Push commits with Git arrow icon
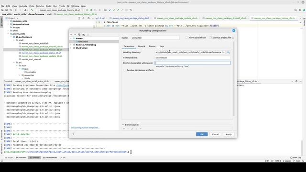 (x=118, y=10)
